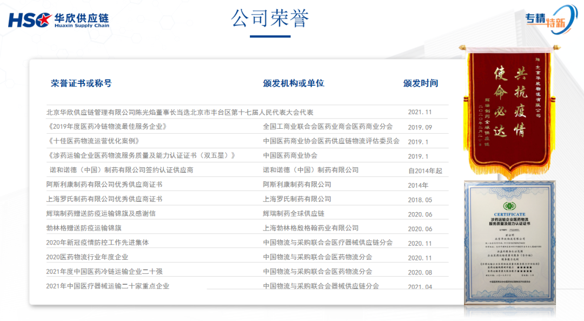The height and width of the screenshot is (321, 584).
Task: Click 上海勃林格殷格翰药业有限公司
Action: click(310, 228)
